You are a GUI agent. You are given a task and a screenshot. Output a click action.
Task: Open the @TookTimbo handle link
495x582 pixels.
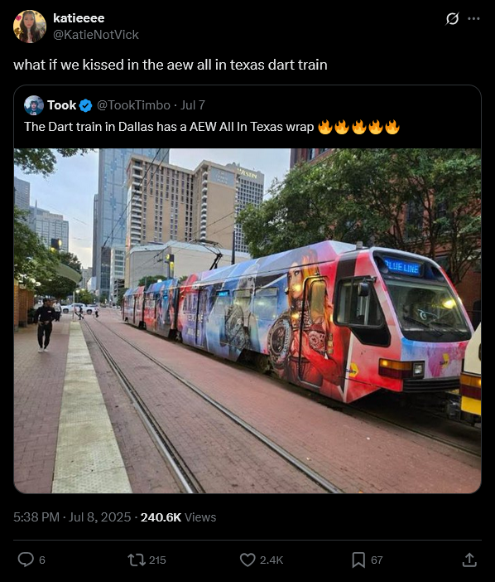pos(133,105)
